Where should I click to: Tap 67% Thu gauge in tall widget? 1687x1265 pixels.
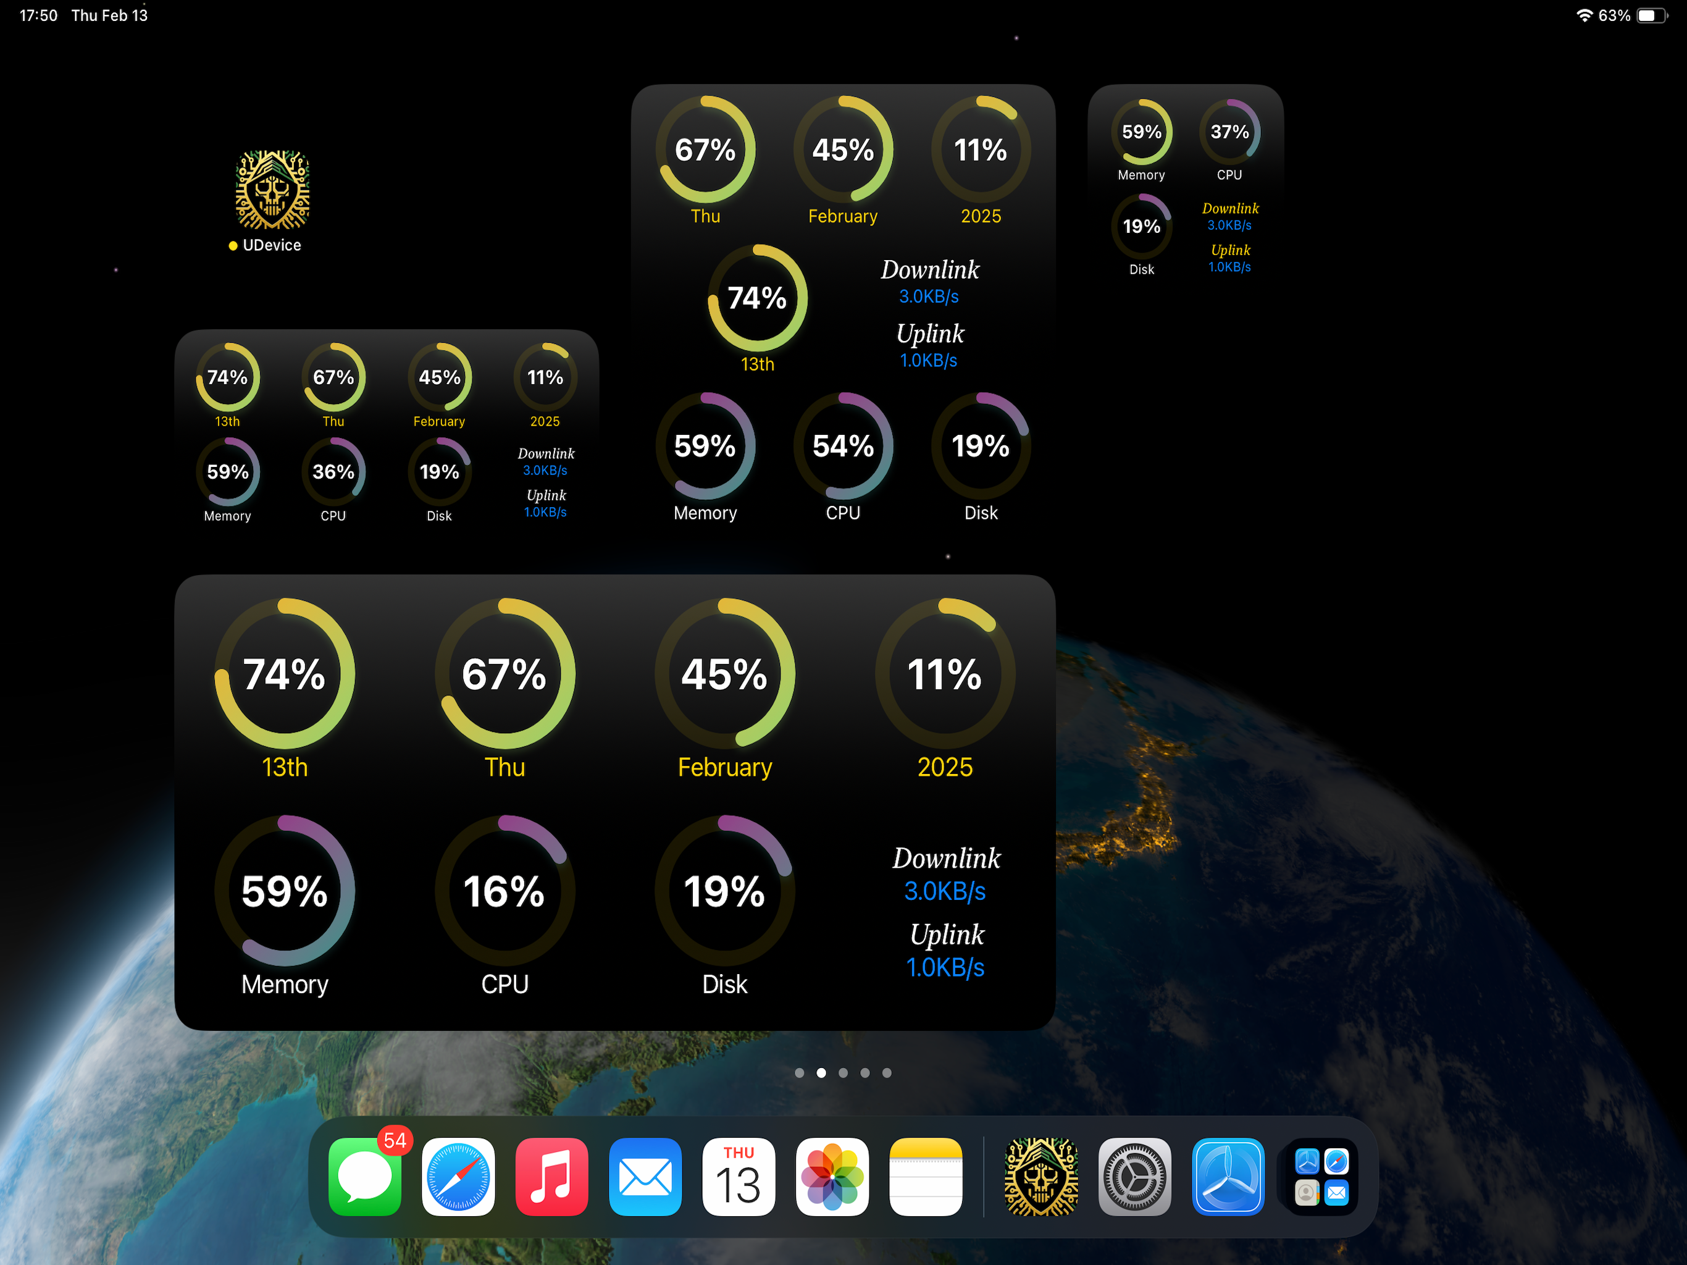[705, 149]
